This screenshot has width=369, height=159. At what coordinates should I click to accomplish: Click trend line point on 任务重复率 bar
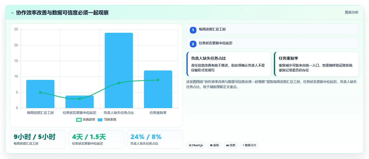158,80
